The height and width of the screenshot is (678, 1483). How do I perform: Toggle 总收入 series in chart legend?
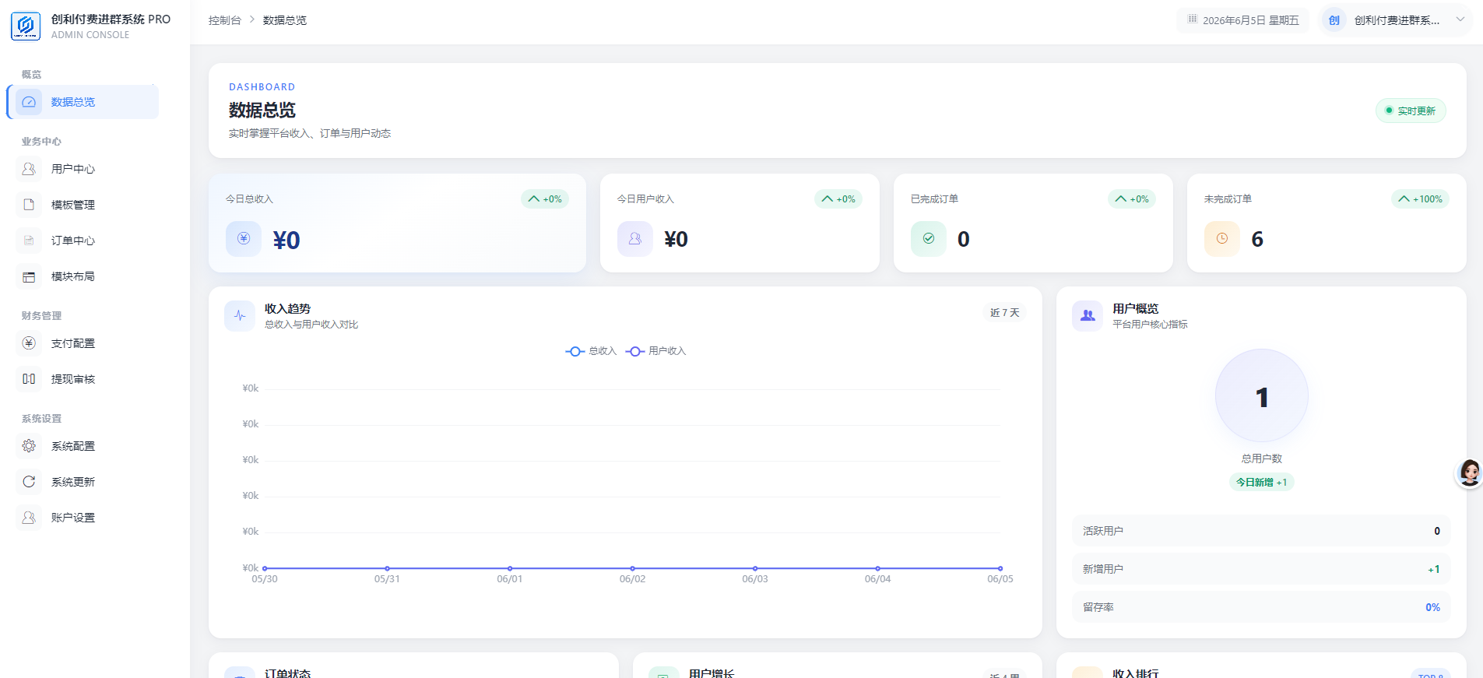(x=591, y=351)
